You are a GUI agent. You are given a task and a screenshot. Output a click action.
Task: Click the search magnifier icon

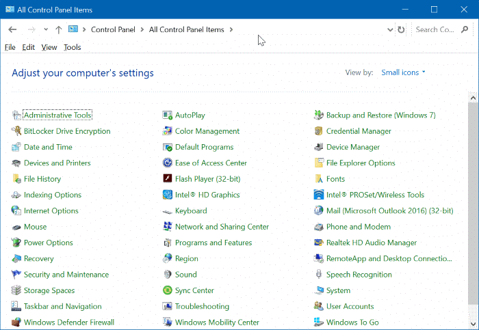(x=465, y=29)
